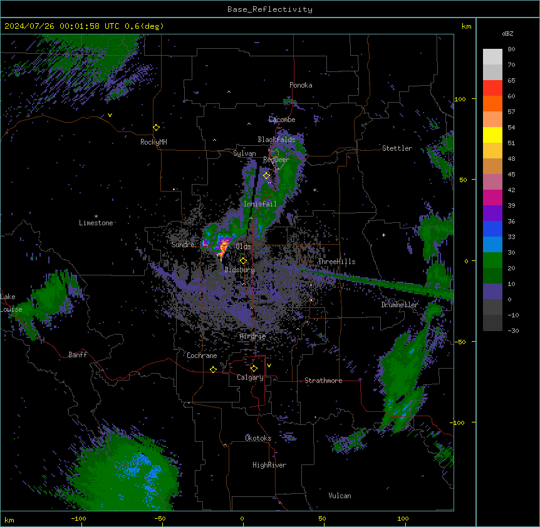Click the Lacombe city label
Image resolution: width=540 pixels, height=527 pixels.
click(x=282, y=120)
